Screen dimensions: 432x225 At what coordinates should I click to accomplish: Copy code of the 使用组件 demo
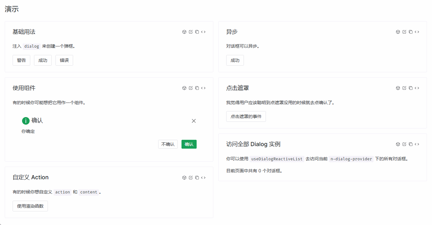pos(197,88)
